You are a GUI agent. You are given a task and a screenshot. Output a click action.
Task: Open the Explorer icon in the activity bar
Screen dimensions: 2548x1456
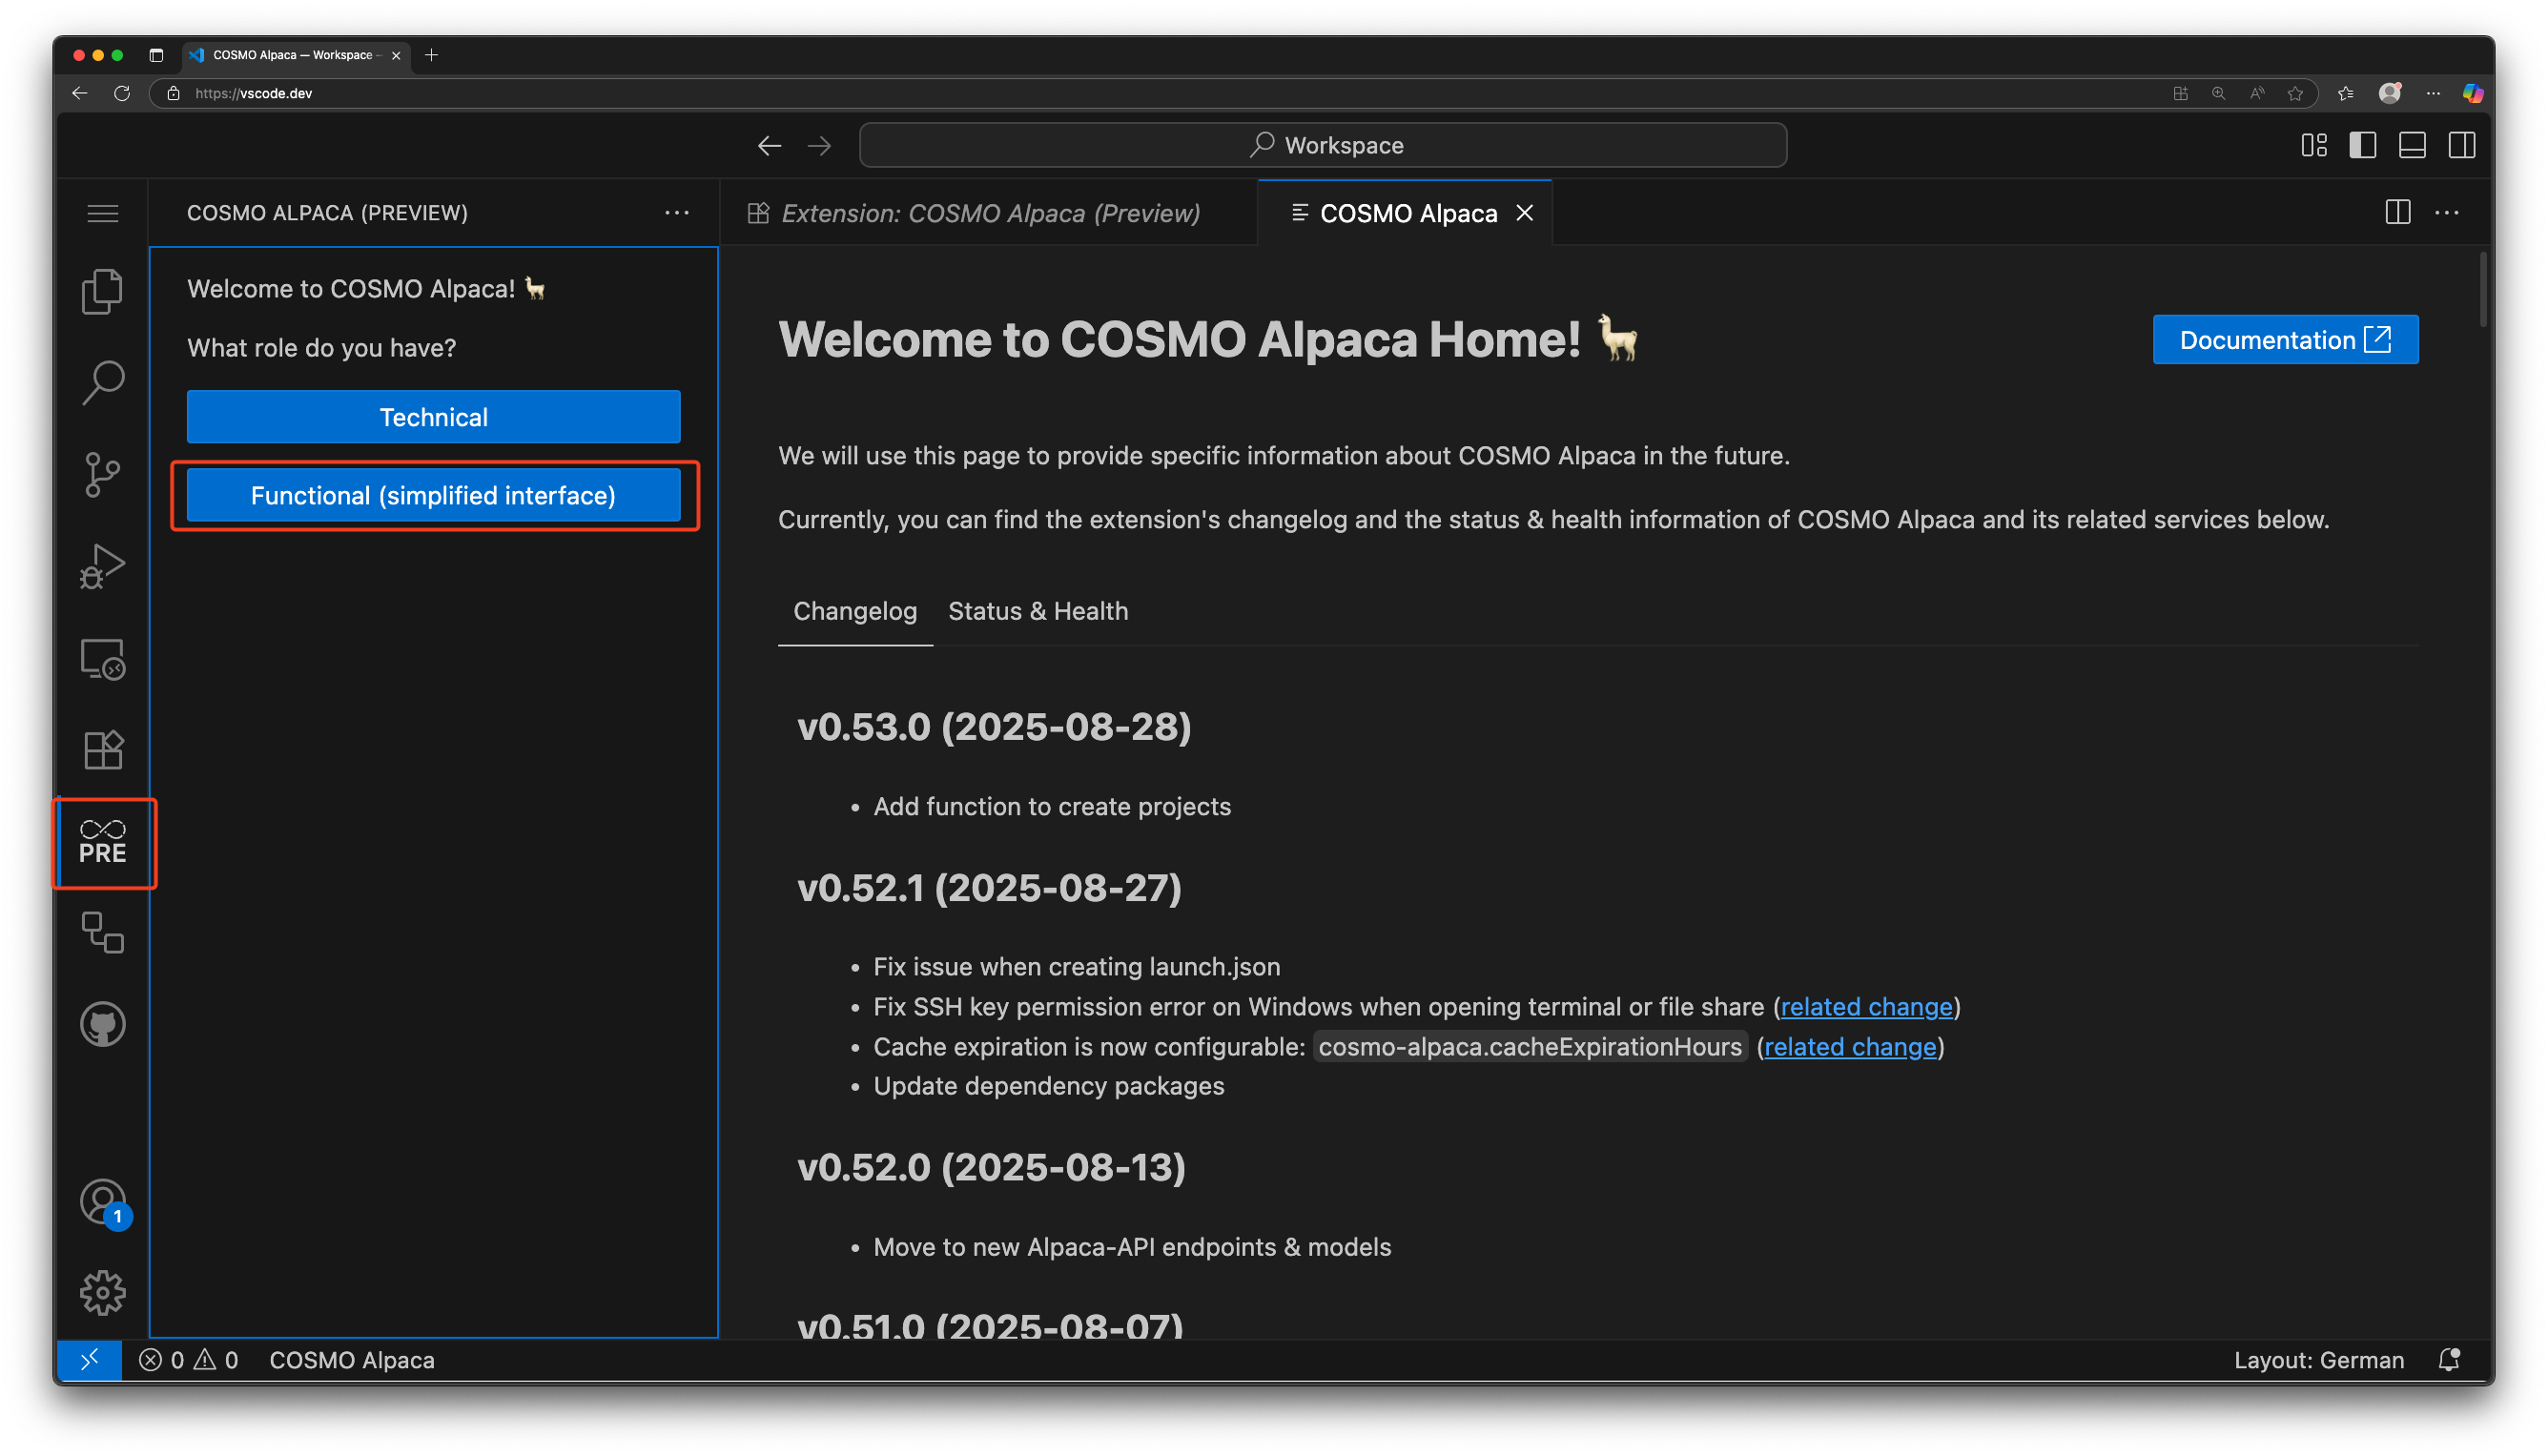pyautogui.click(x=102, y=291)
